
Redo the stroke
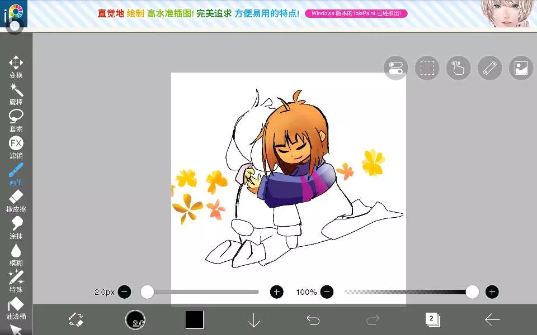pos(373,320)
